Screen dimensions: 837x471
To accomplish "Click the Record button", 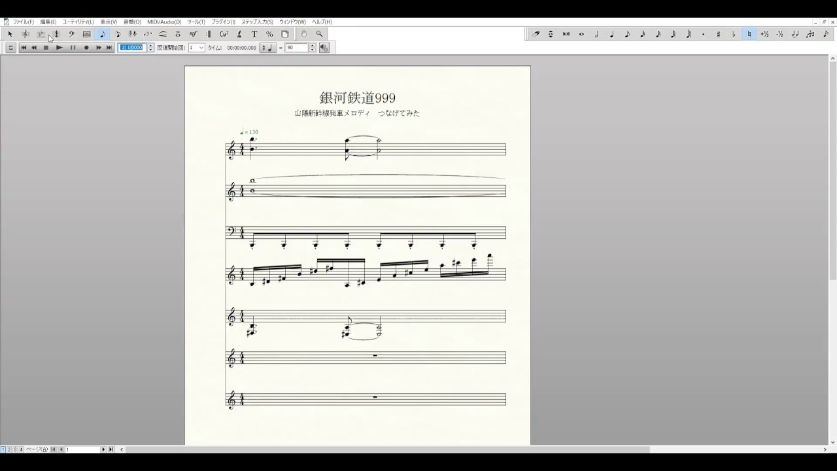I will click(x=86, y=48).
